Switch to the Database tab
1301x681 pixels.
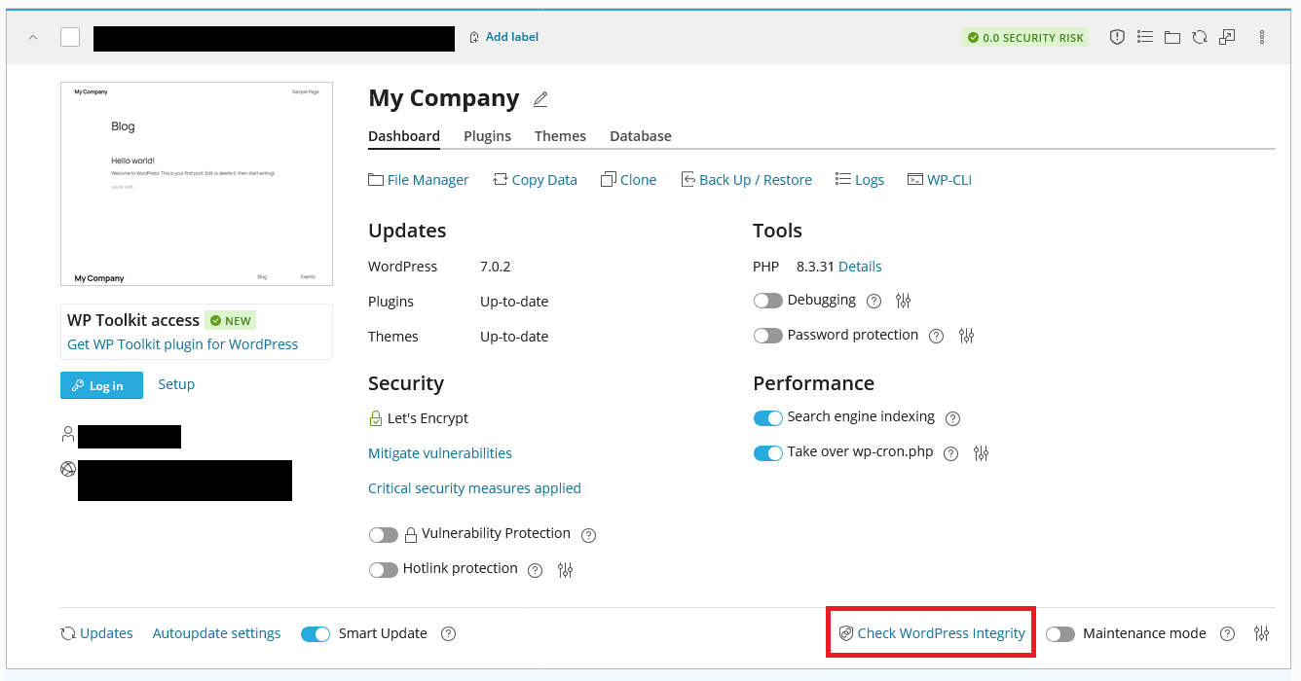(x=641, y=136)
